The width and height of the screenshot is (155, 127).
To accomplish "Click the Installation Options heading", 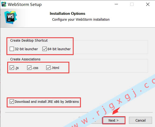I will point(67,13).
